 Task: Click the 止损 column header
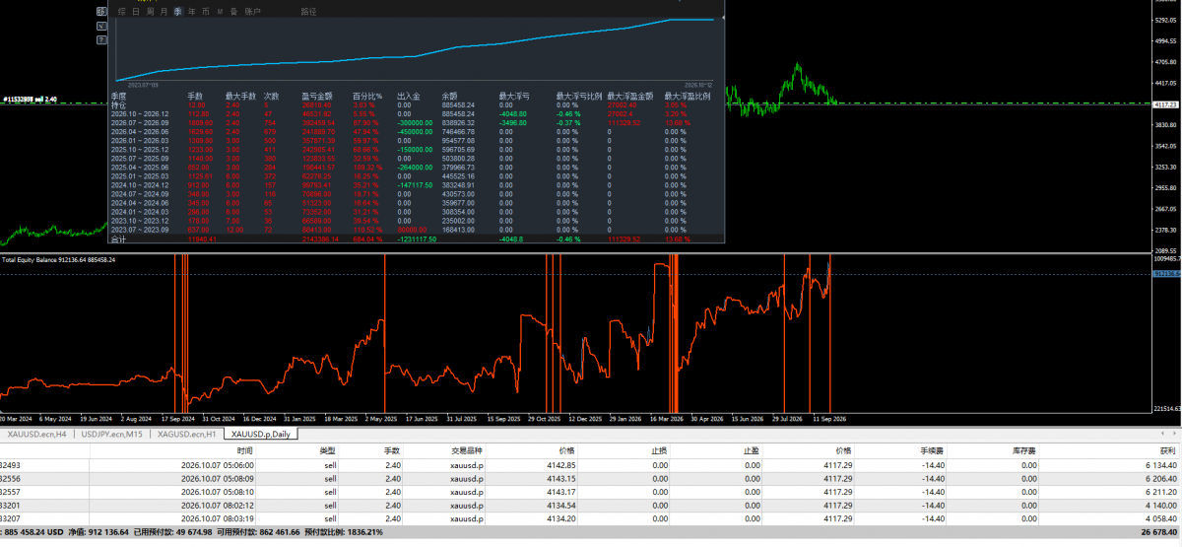point(657,449)
